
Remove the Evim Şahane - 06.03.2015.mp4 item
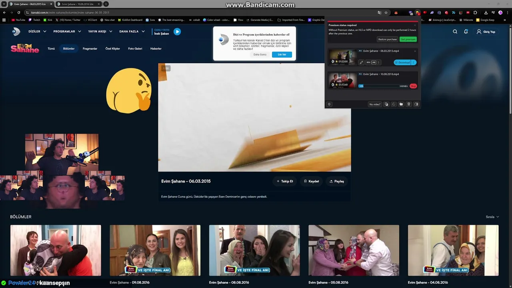[415, 51]
